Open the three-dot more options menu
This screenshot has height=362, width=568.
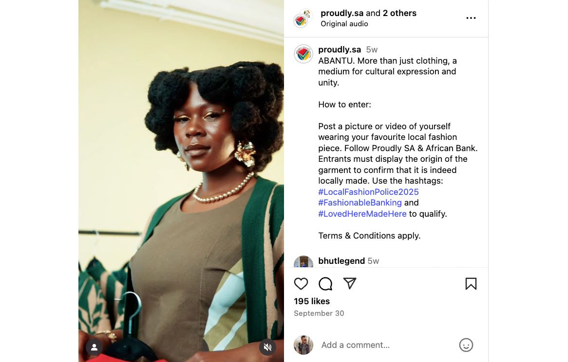[x=471, y=18]
